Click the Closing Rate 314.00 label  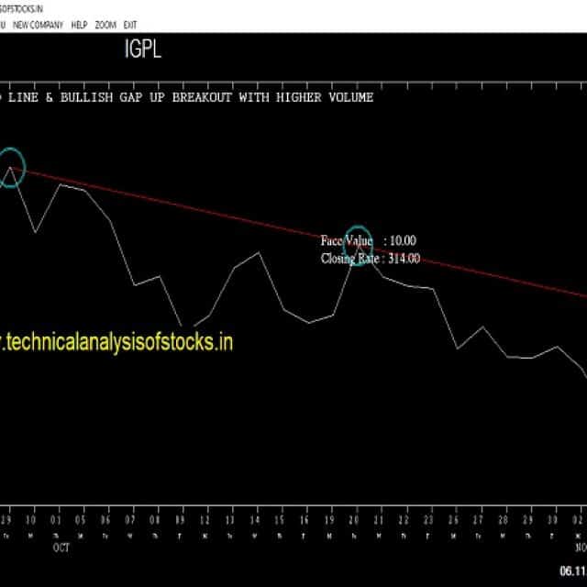pos(371,259)
